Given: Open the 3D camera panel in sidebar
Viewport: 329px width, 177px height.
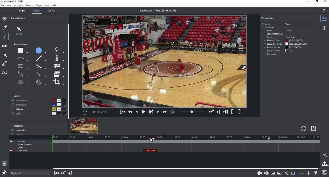Looking at the screenshot, I should point(4,45).
